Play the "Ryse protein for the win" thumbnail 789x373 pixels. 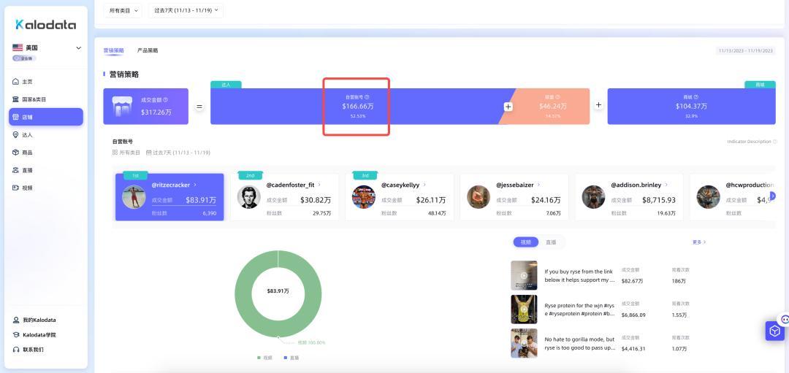point(524,309)
